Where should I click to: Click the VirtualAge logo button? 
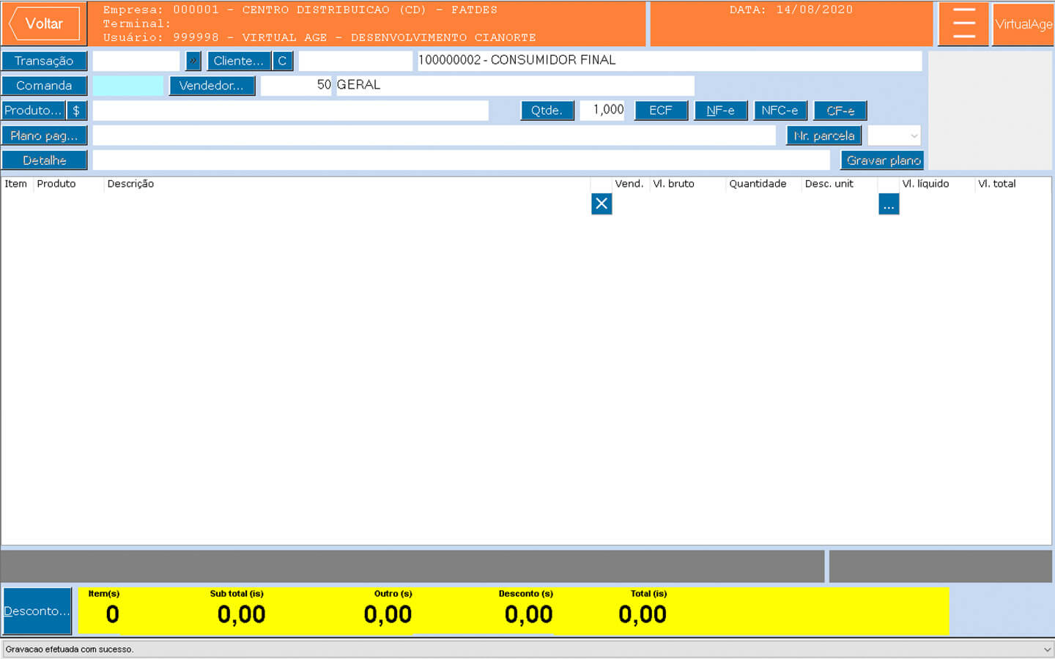[1023, 24]
